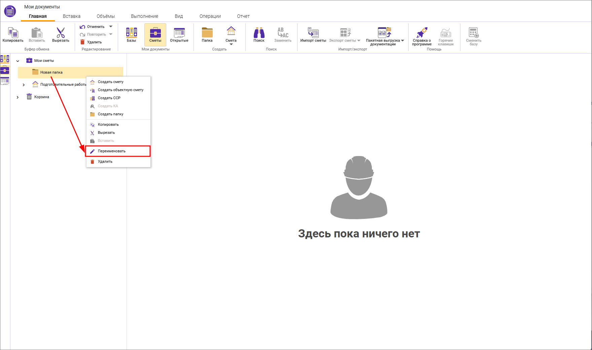Create a new folder with the Папка icon
The image size is (592, 350).
click(x=207, y=35)
